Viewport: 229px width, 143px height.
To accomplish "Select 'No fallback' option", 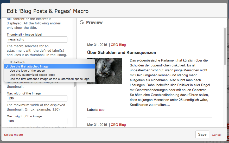I will (17, 62).
